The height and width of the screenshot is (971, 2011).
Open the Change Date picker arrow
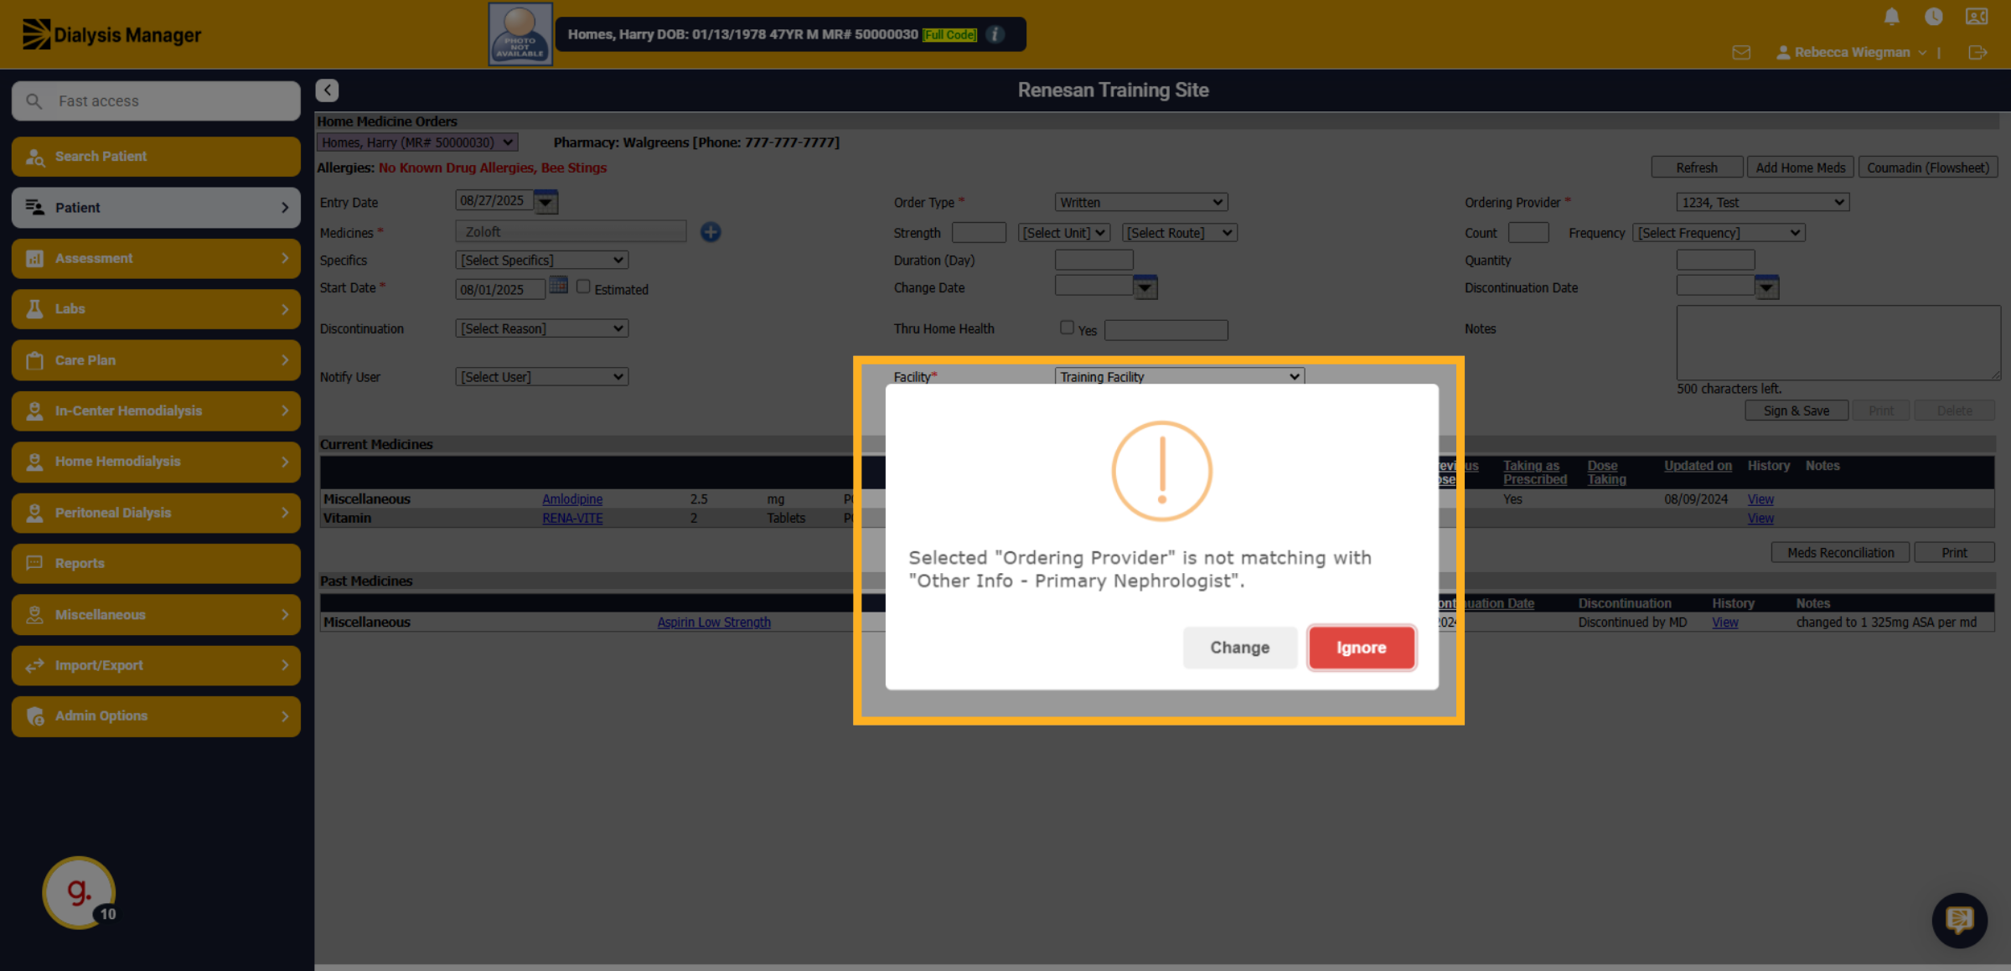[1145, 287]
